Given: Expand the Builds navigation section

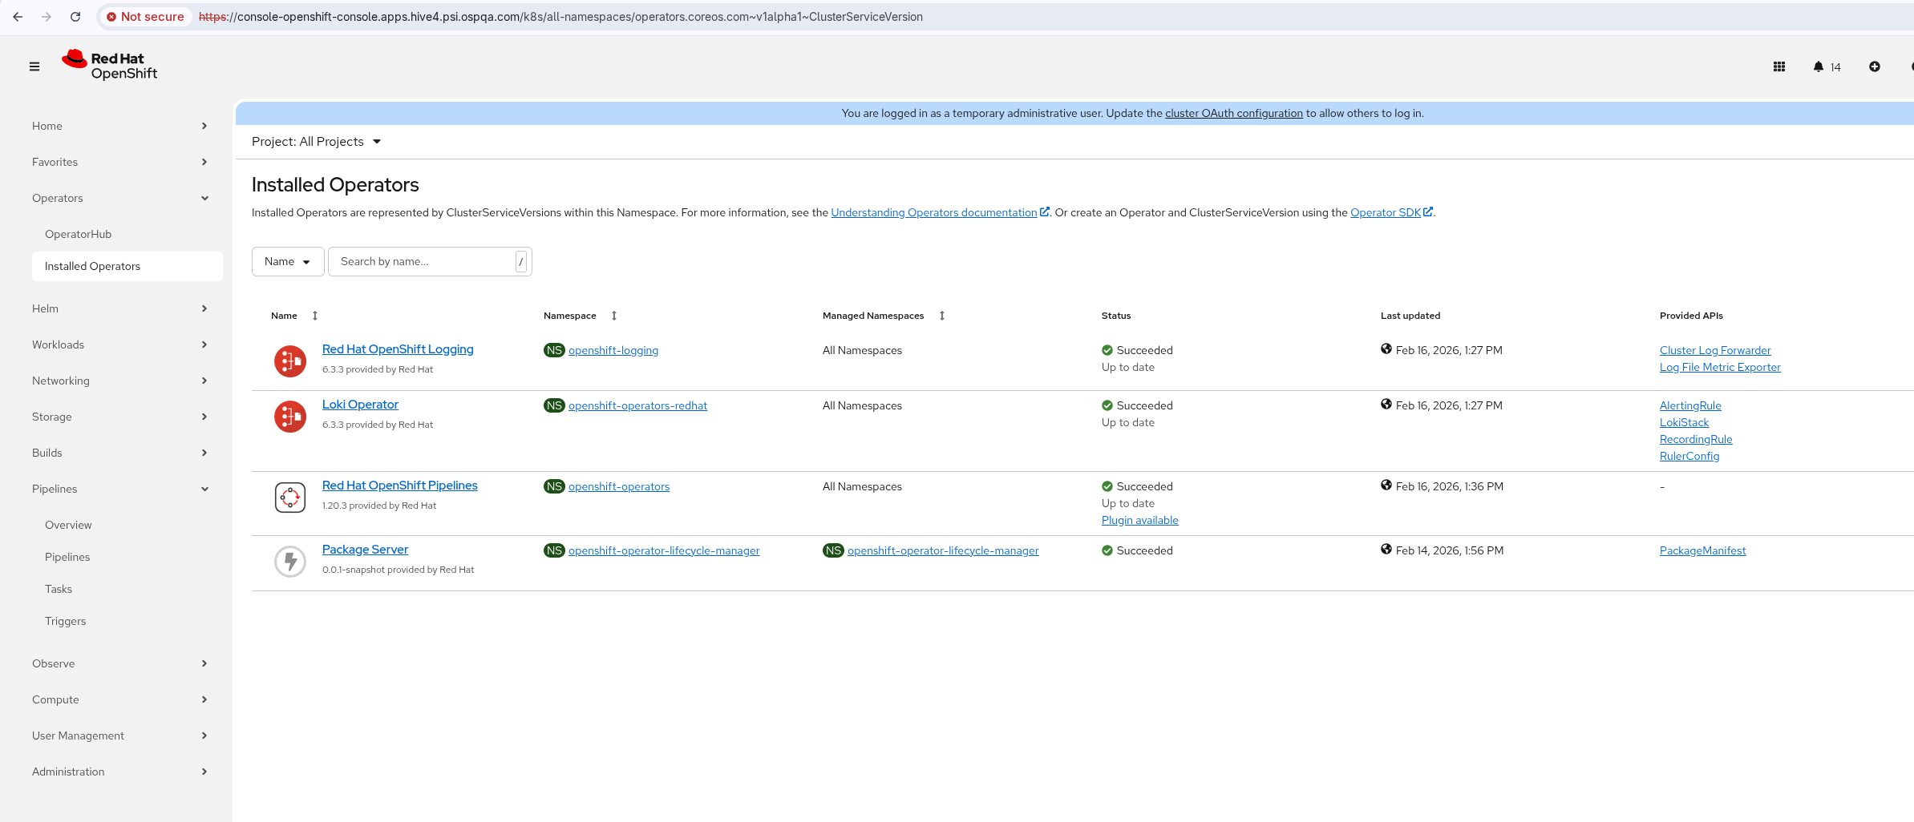Looking at the screenshot, I should coord(119,453).
